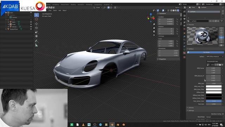This screenshot has height=127, width=225.
Task: Switch to rendered viewport shading mode
Action: click(178, 11)
